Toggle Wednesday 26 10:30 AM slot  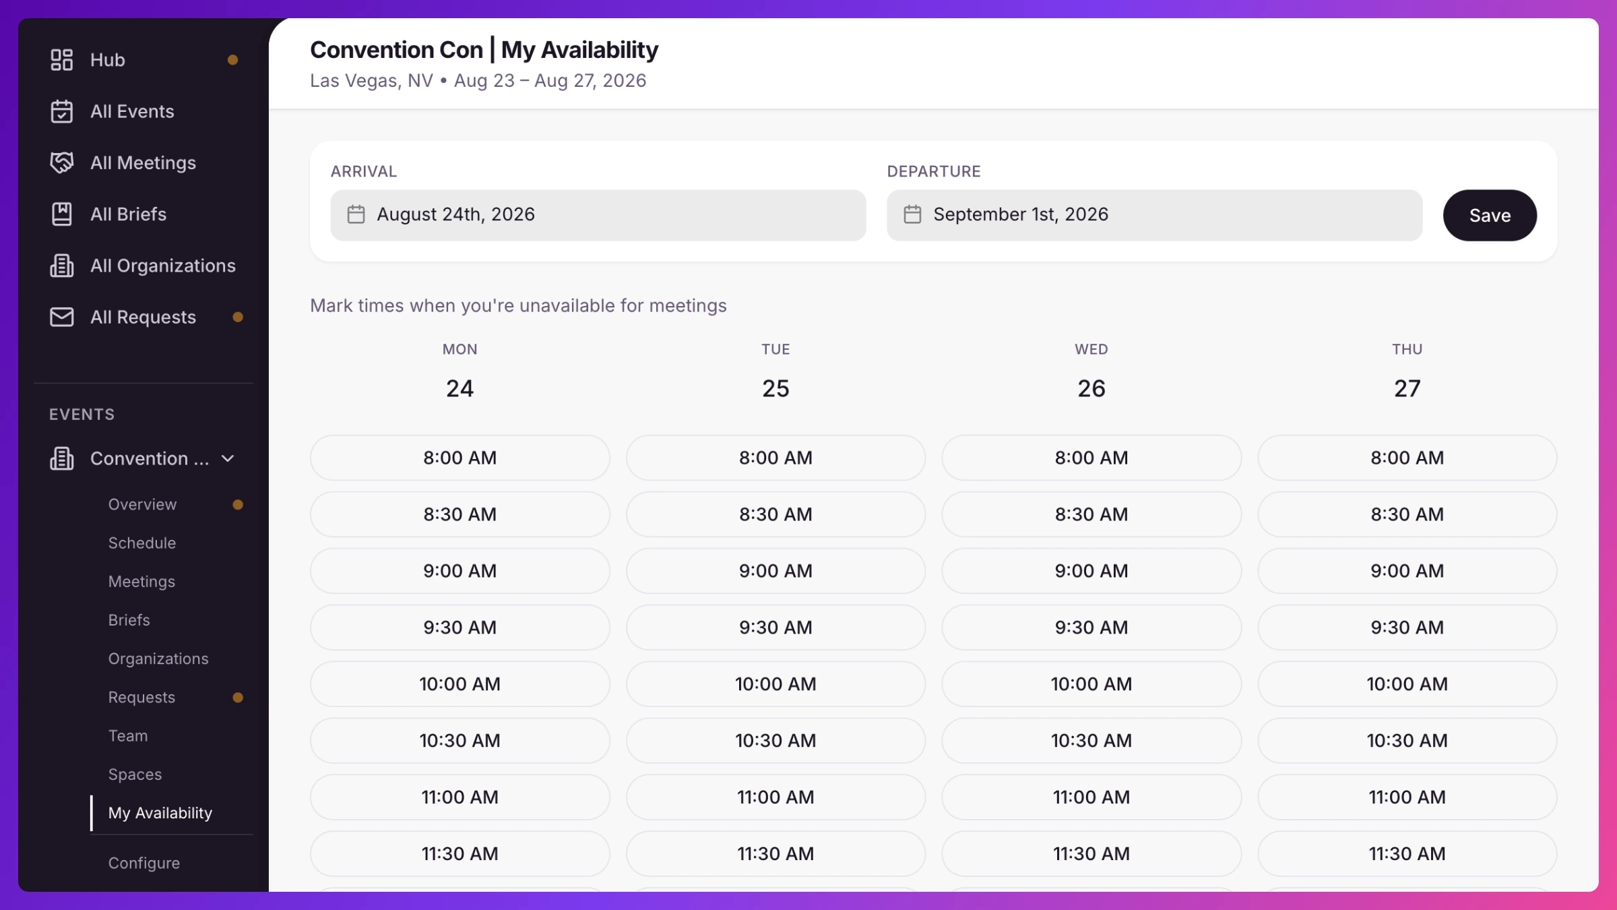1091,741
